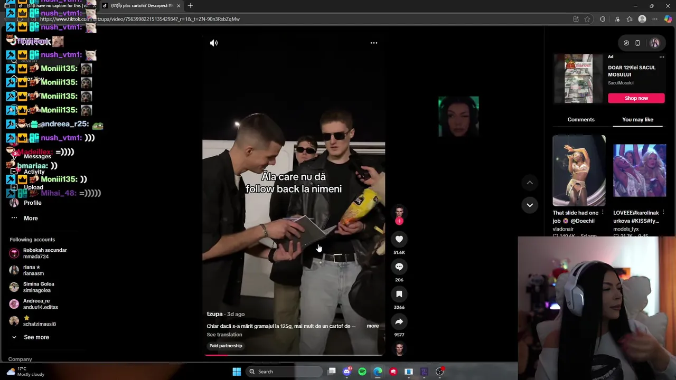Go to previous video with up arrow
Screen dimensions: 676x380
pos(530,183)
